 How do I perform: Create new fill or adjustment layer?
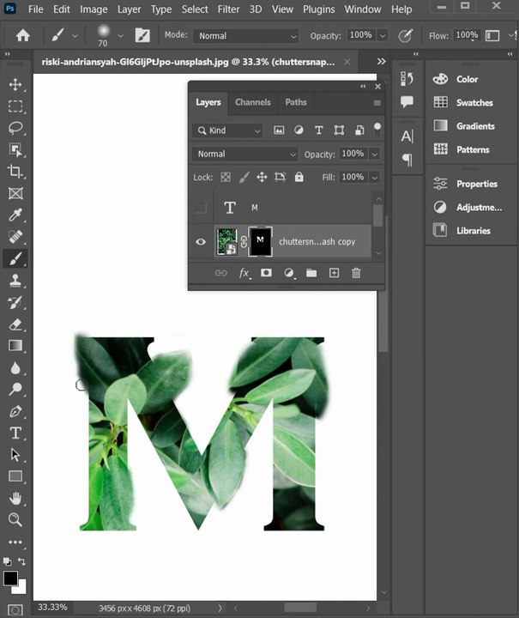click(288, 273)
